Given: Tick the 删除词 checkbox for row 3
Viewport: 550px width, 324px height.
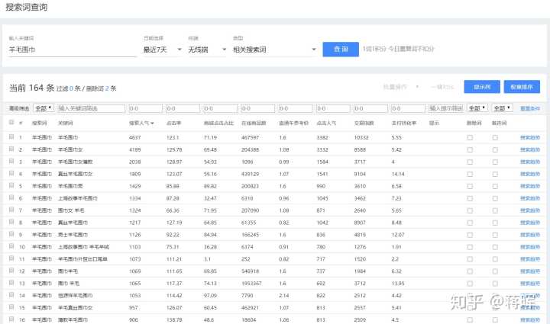Looking at the screenshot, I should point(470,162).
